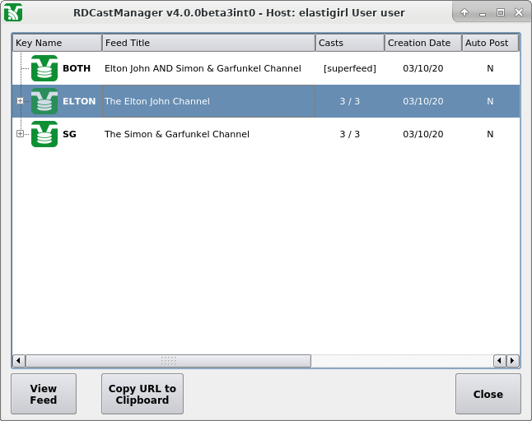Click the ELTON feed podcast icon
The image size is (532, 421).
44,101
